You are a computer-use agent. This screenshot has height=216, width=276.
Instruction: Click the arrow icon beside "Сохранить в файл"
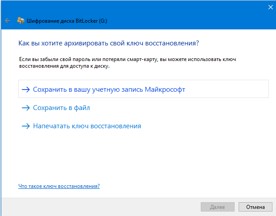click(x=25, y=108)
